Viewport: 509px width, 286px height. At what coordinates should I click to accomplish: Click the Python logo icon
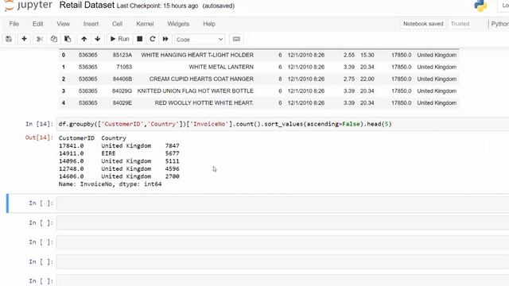click(x=480, y=6)
